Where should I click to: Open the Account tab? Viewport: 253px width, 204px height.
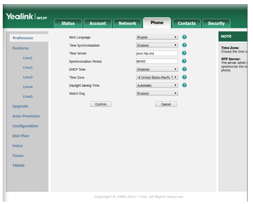[x=98, y=24]
